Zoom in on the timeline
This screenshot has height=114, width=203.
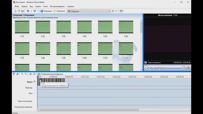pos(22,74)
